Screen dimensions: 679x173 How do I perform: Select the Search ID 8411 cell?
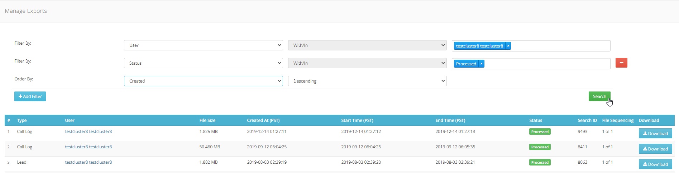coord(582,147)
